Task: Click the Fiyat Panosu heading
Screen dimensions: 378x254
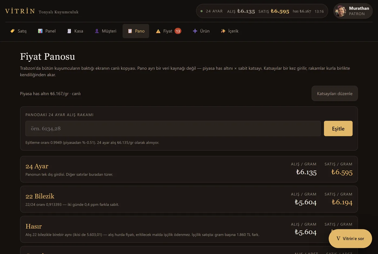Action: click(48, 56)
